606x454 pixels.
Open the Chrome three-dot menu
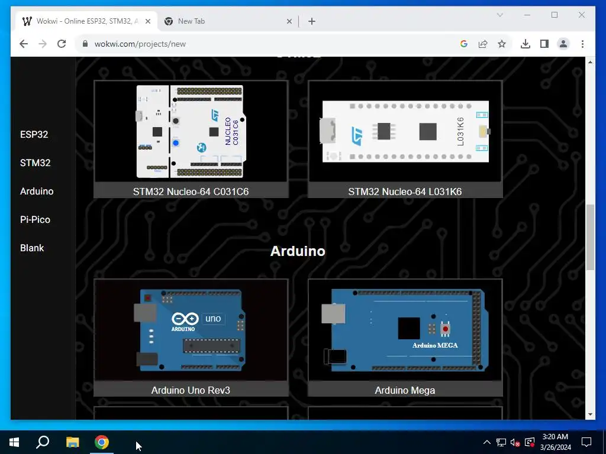click(x=582, y=44)
